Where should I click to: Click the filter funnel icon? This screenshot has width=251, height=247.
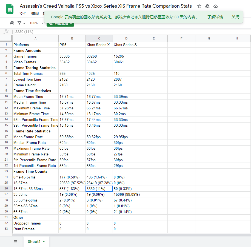coord(19,23)
